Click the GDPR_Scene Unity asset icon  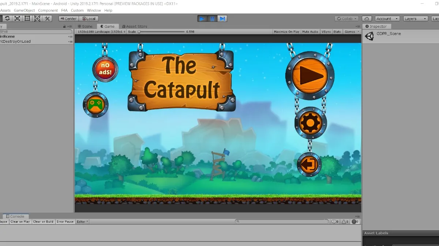369,36
